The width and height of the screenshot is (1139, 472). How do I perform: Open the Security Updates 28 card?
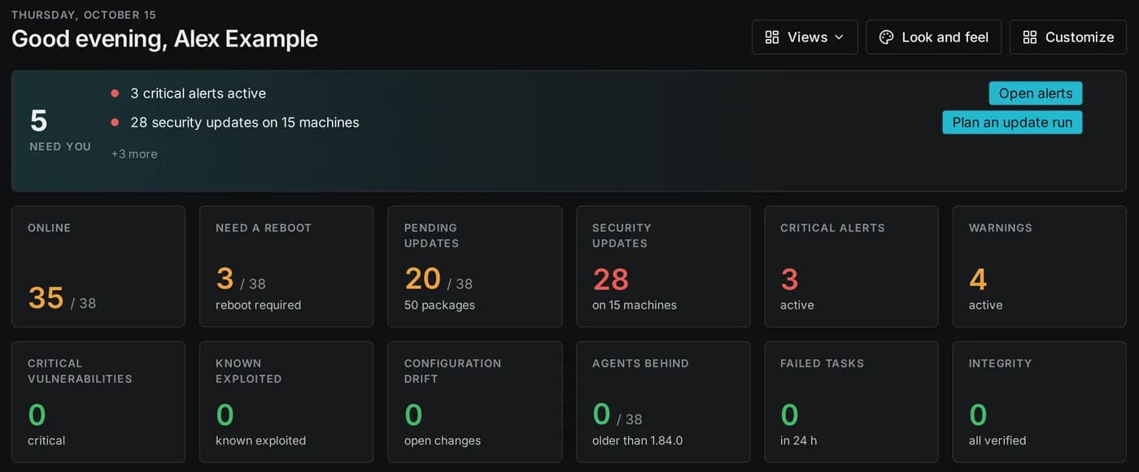pyautogui.click(x=663, y=266)
